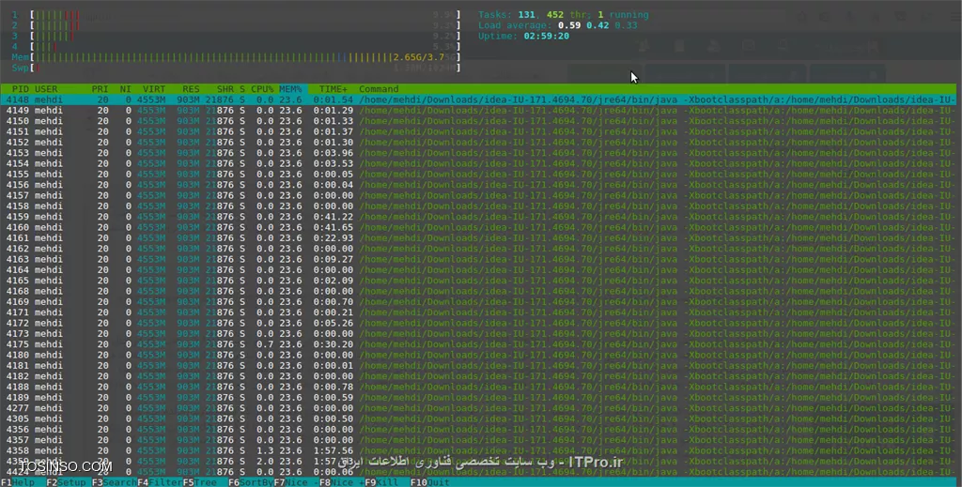Click F7Nice - to raise priority
962x487 pixels.
(296, 482)
